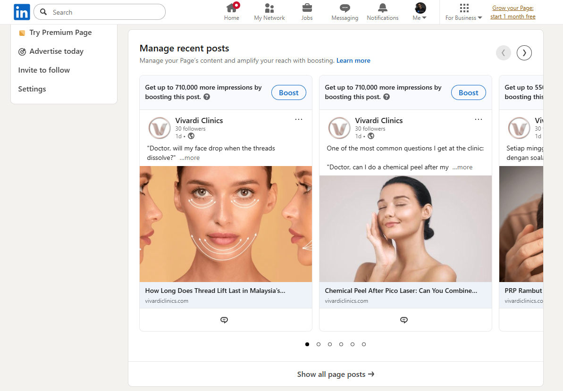Viewport: 563px width, 391px height.
Task: Go to My Network icon
Action: tap(269, 8)
